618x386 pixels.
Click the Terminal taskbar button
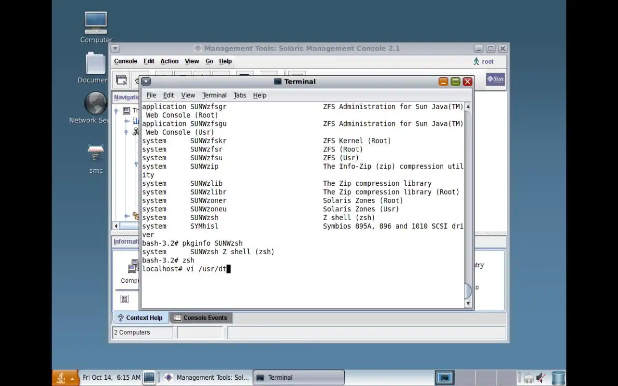[298, 378]
